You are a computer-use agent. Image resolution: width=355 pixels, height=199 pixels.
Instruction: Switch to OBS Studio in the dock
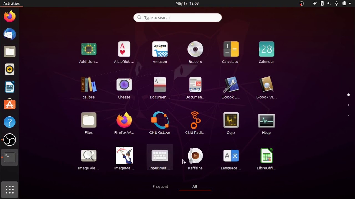[10, 140]
